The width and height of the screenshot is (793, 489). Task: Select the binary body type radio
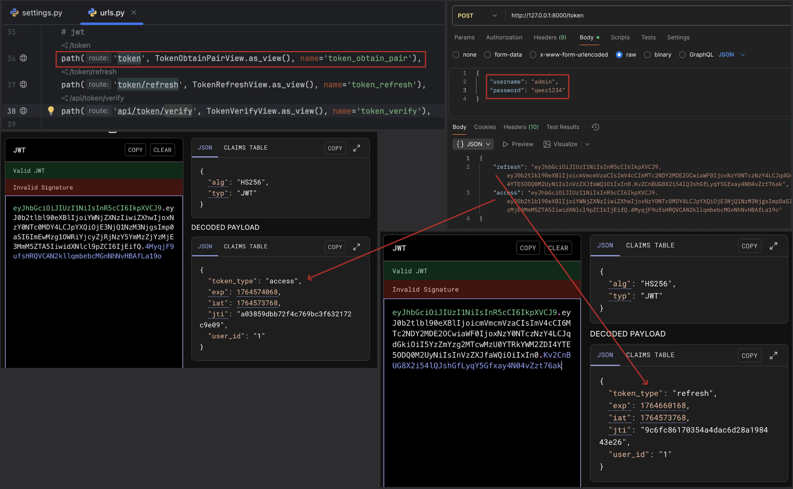647,55
